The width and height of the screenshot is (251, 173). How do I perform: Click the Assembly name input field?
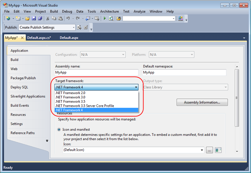(96, 72)
